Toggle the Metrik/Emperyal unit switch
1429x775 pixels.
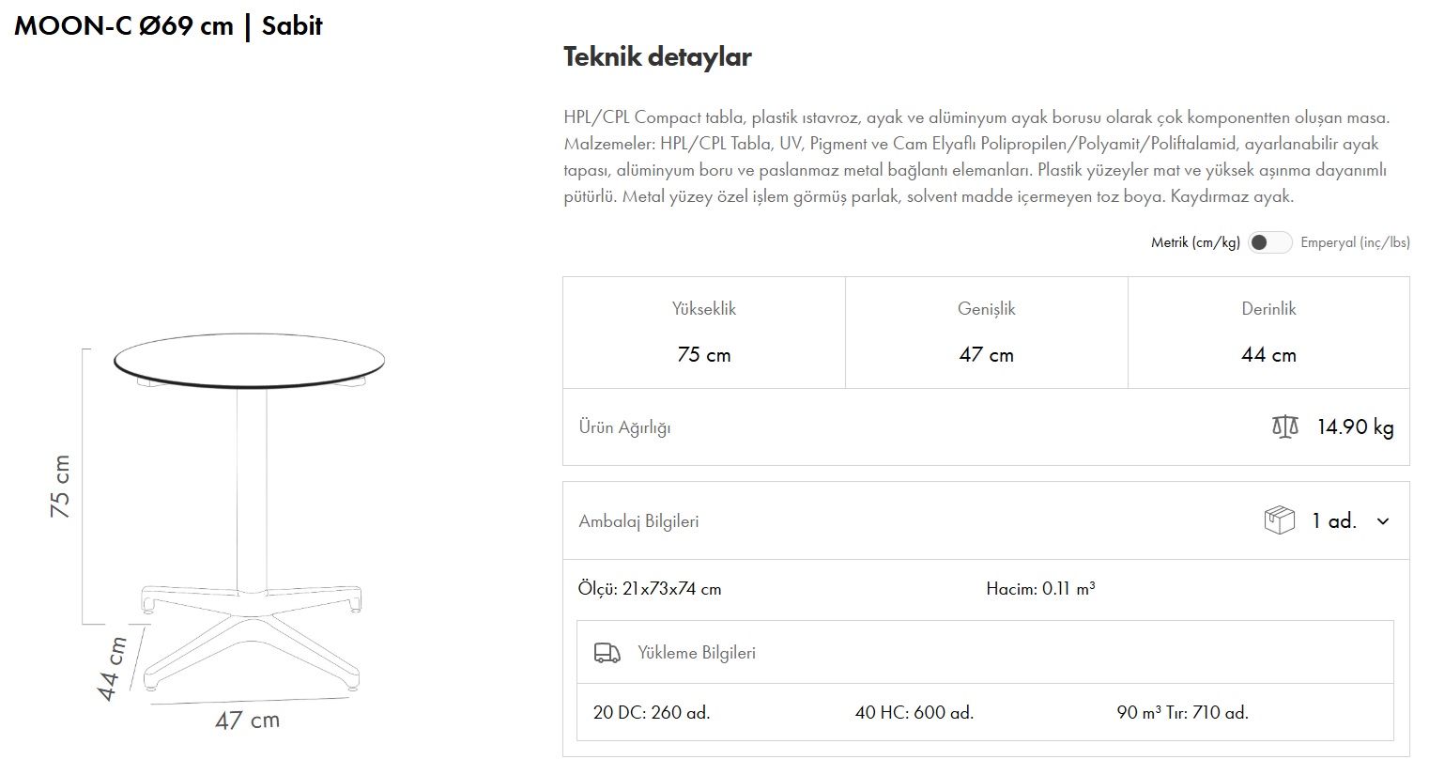(1269, 242)
